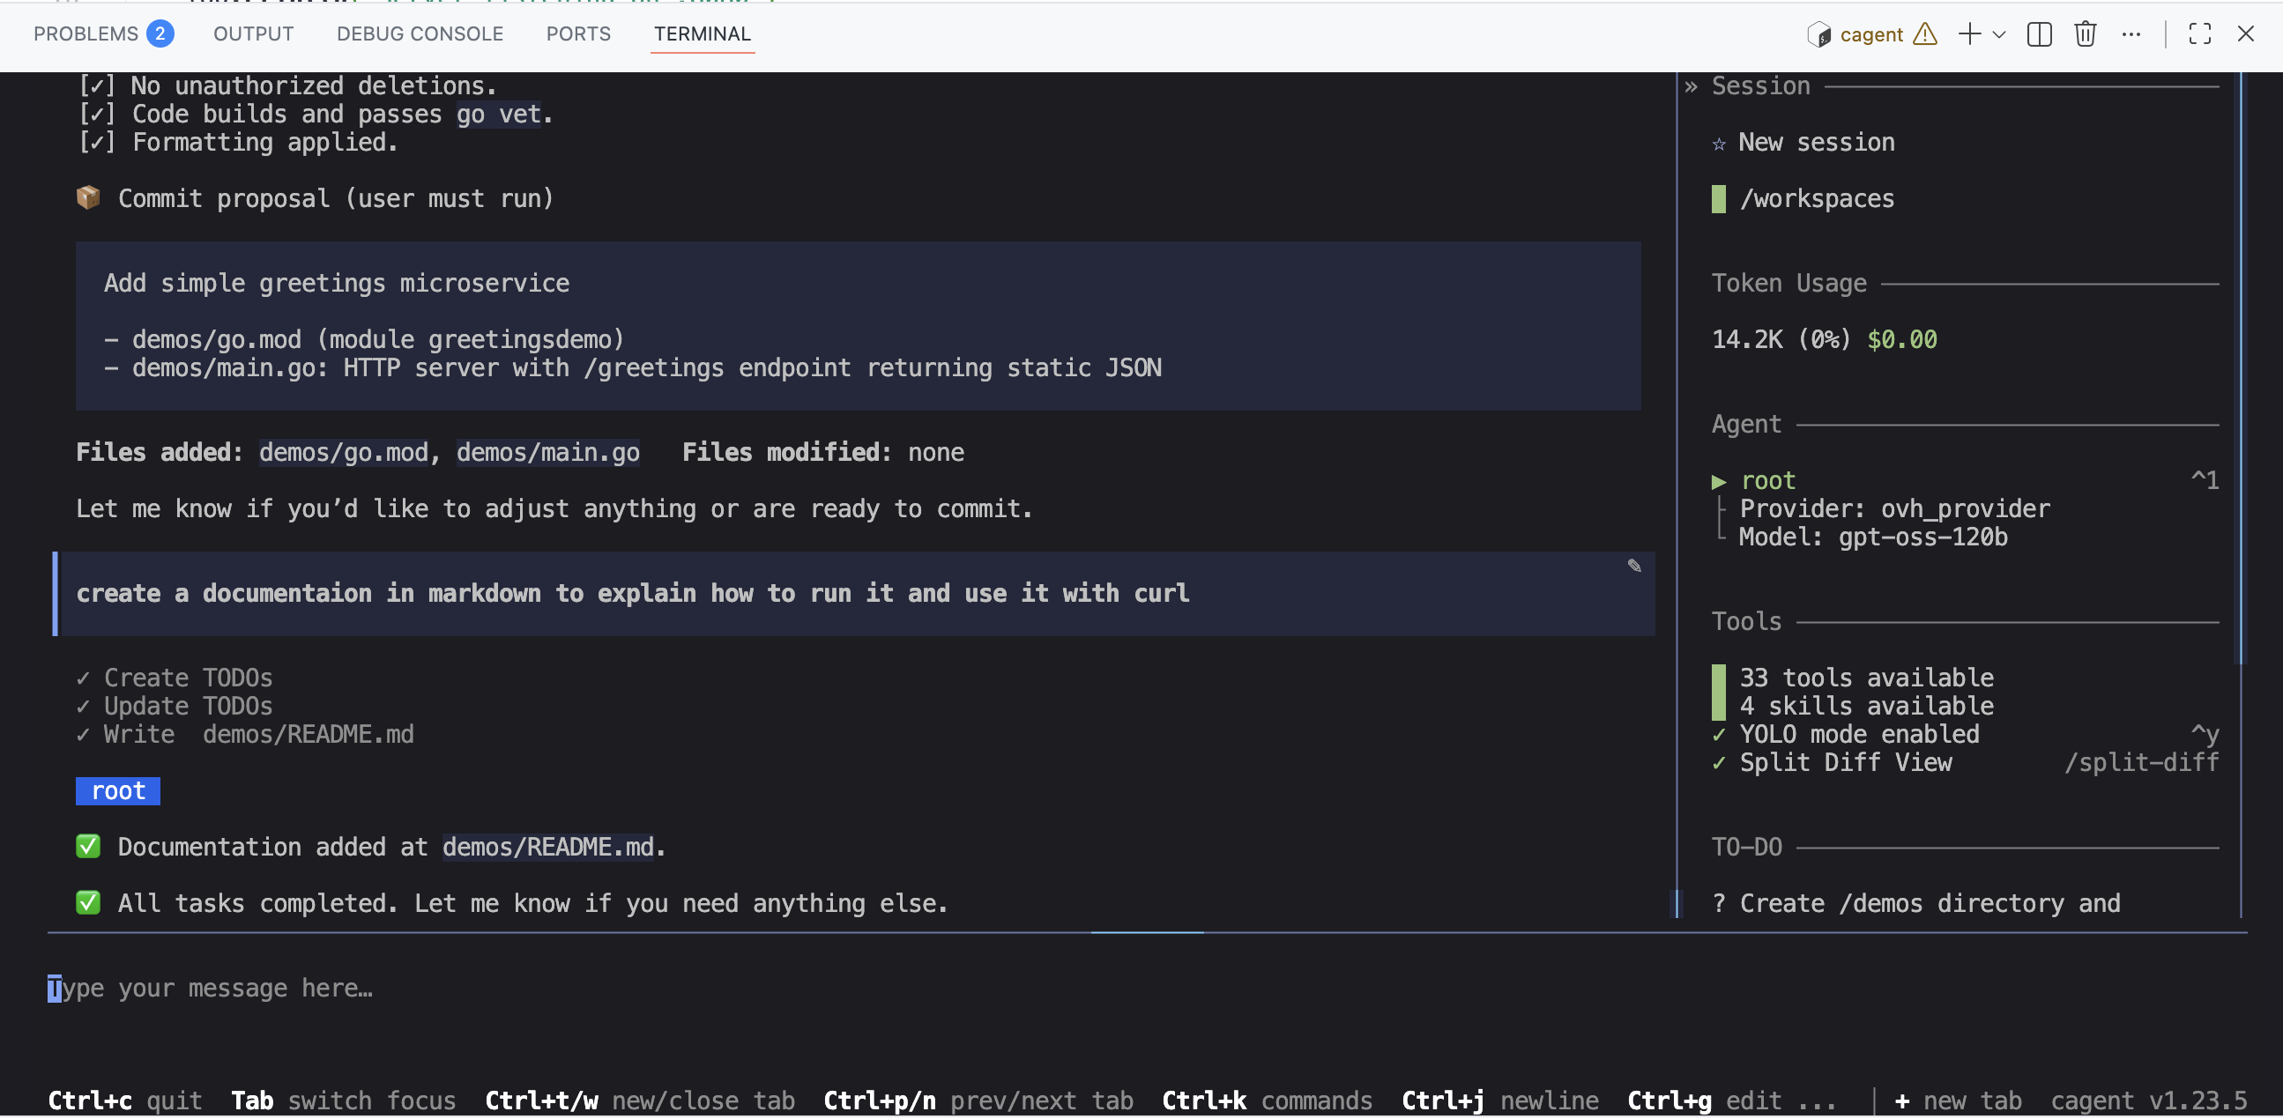
Task: Click the new terminal plus icon
Action: point(1968,34)
